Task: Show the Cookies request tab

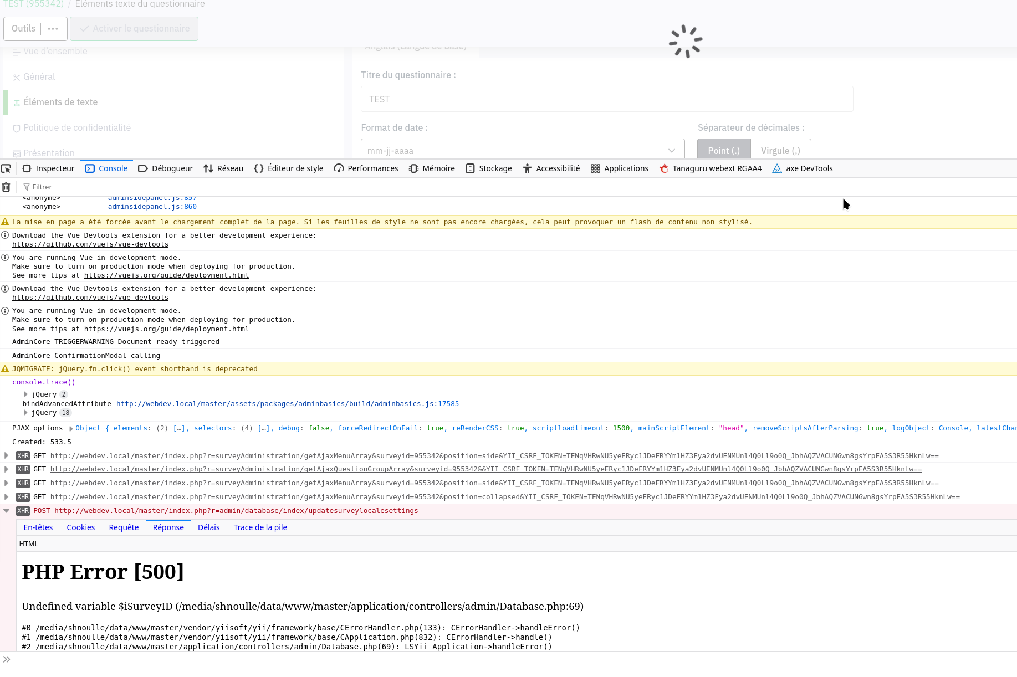Action: 81,527
